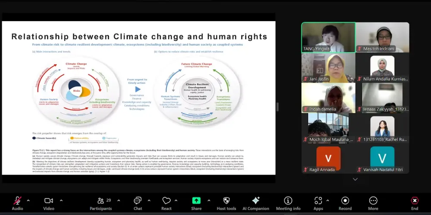The width and height of the screenshot is (431, 215).
Task: Open the Participants panel
Action: 101,204
